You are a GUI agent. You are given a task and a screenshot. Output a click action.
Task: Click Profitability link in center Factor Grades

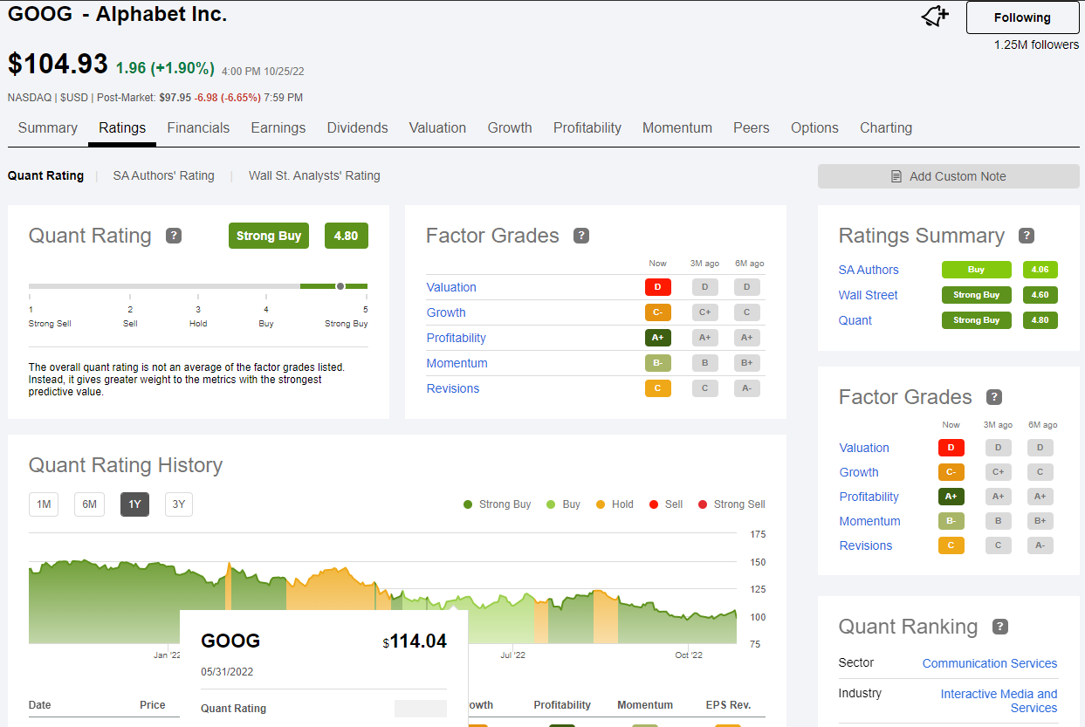tap(457, 338)
